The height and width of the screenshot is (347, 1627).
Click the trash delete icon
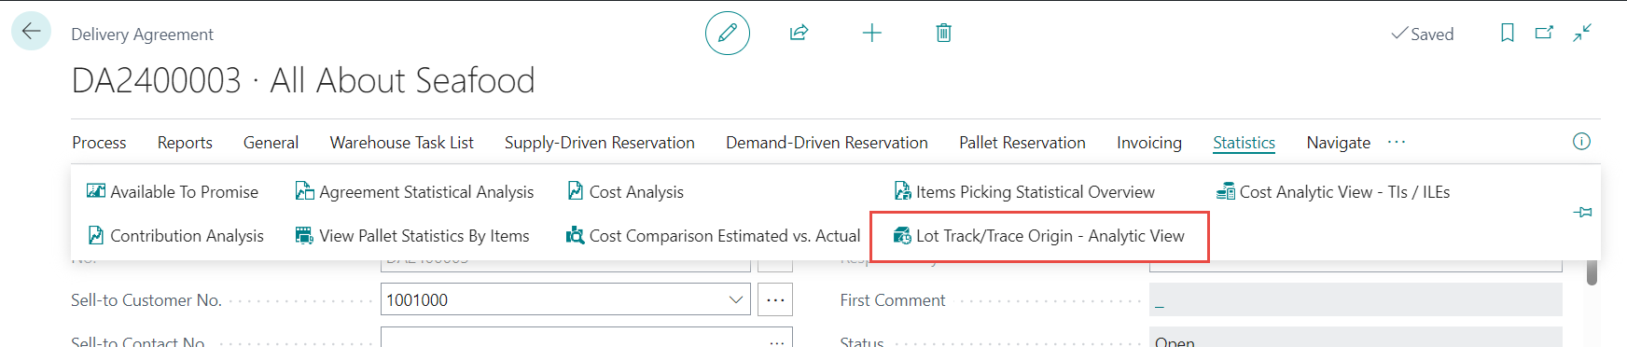[x=943, y=33]
